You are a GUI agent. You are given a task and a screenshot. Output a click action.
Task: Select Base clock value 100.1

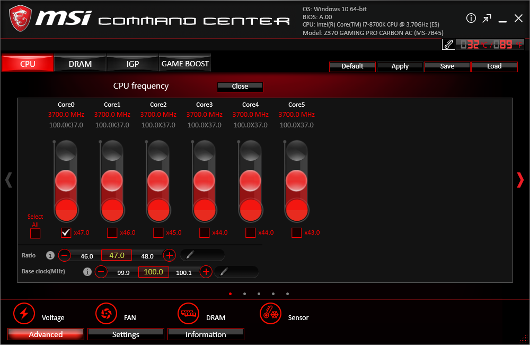point(184,272)
